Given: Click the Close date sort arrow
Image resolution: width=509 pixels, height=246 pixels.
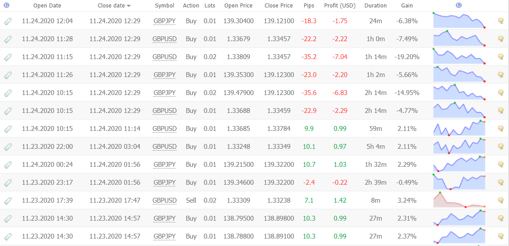Looking at the screenshot, I should point(129,6).
